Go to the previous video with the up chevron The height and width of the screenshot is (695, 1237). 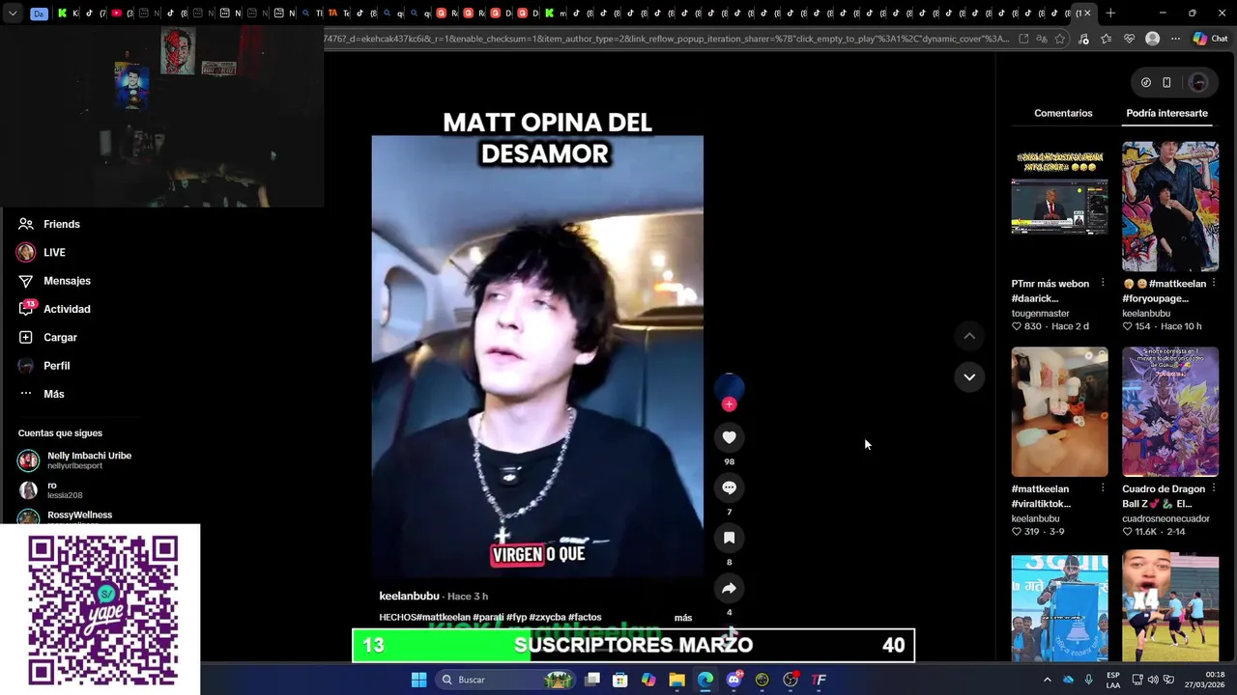(x=968, y=336)
